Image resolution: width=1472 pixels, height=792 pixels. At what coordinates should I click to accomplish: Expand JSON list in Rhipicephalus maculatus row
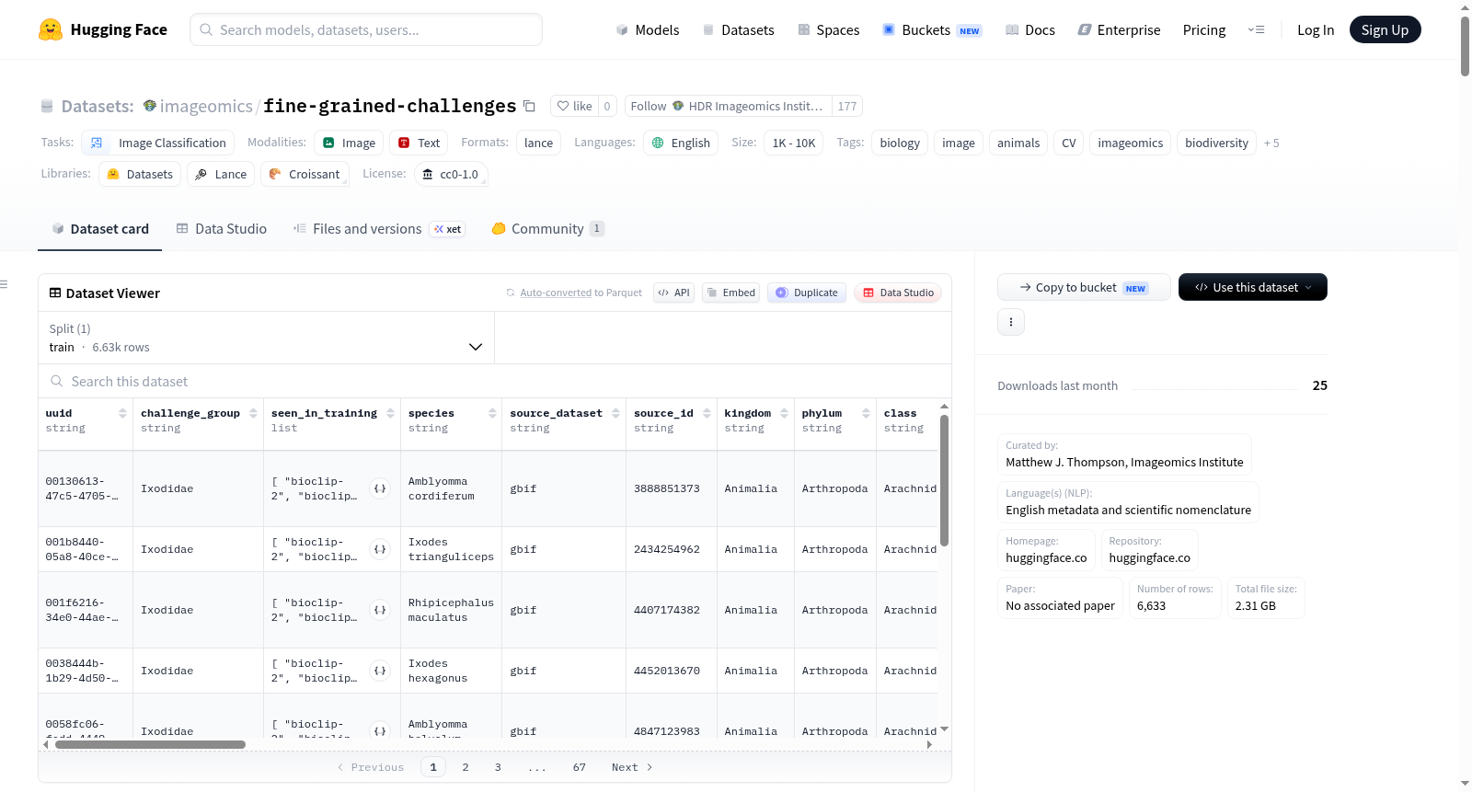click(380, 610)
